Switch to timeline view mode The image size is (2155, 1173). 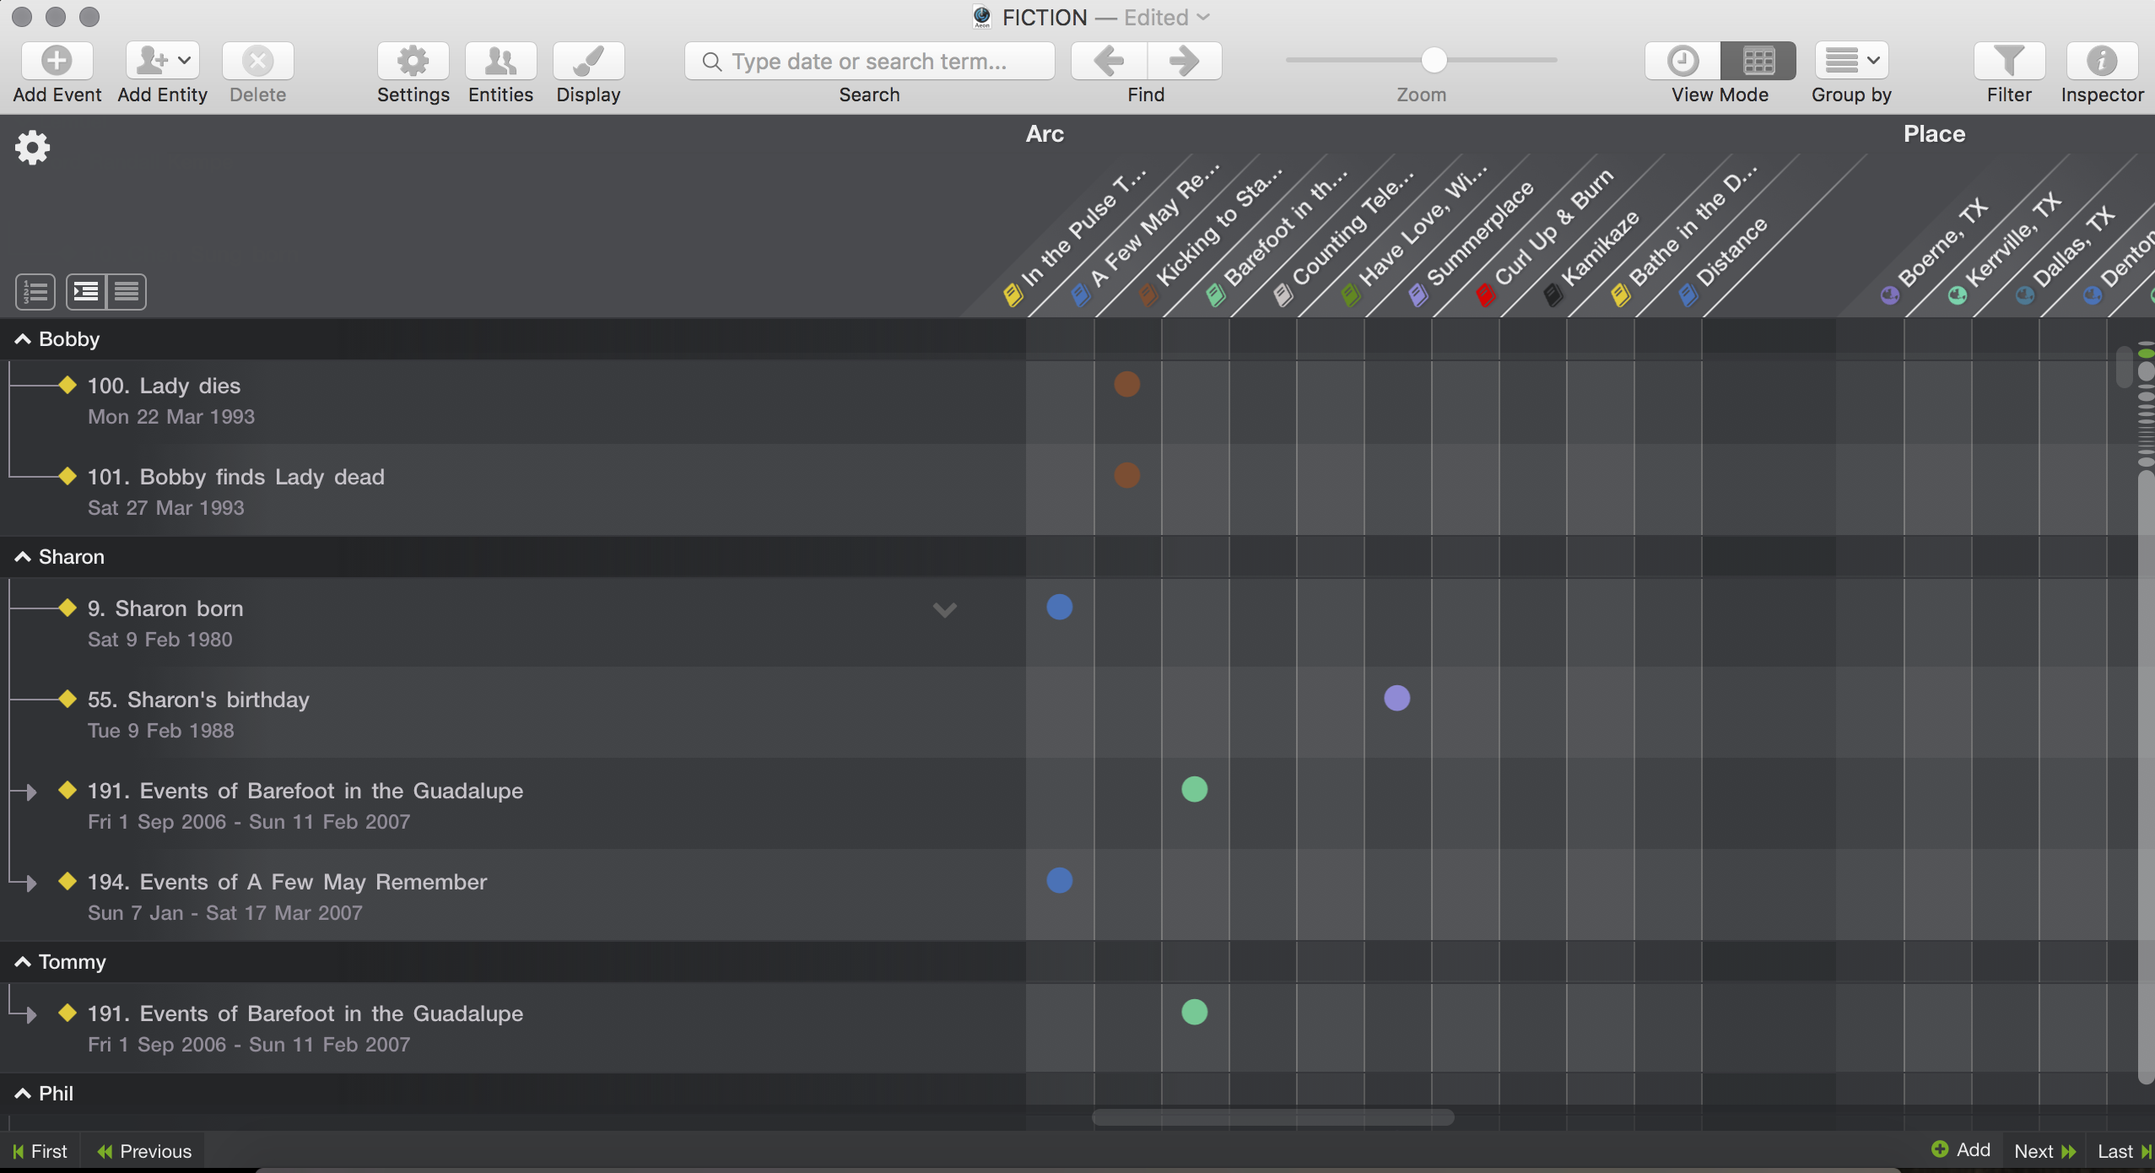1682,61
